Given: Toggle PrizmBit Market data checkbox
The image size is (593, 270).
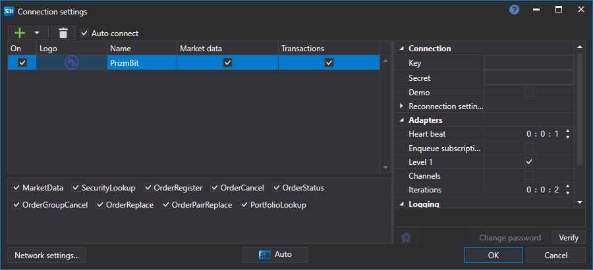Looking at the screenshot, I should 227,62.
